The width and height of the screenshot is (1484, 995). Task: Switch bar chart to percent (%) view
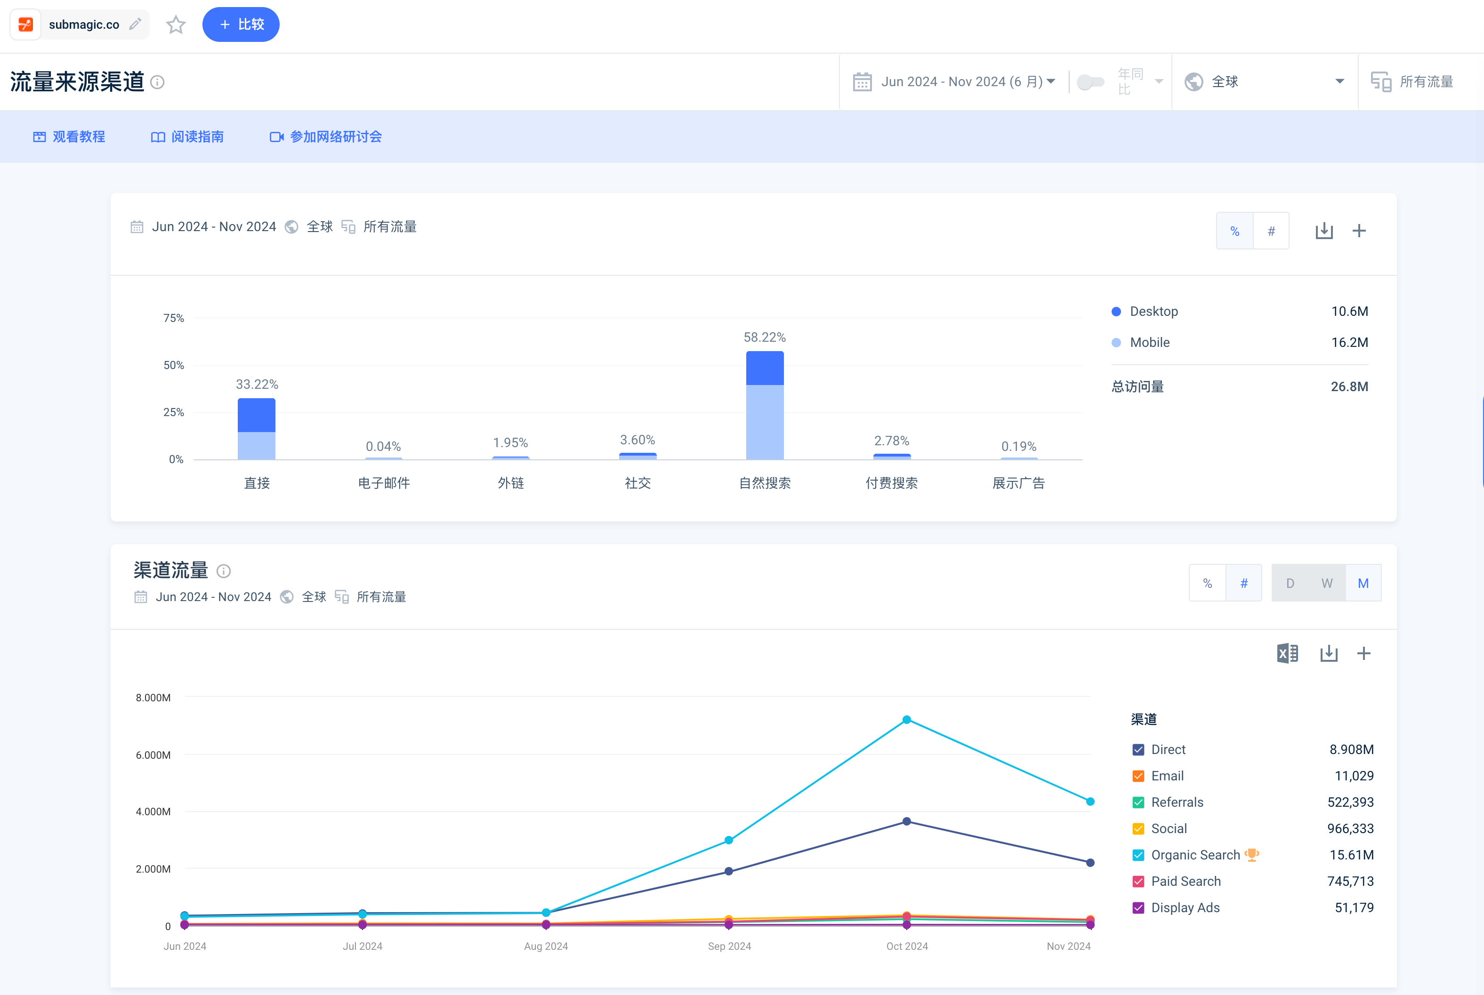[1234, 231]
